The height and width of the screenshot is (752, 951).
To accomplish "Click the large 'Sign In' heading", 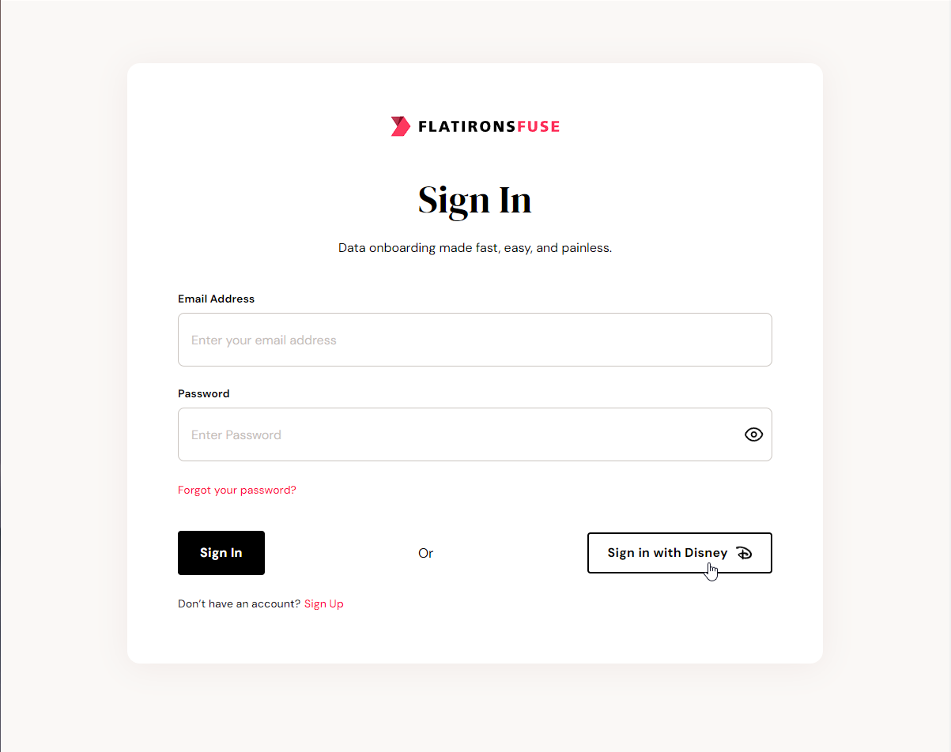I will [474, 200].
